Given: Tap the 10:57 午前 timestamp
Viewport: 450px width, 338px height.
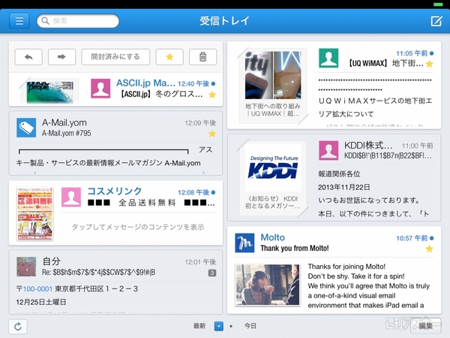Looking at the screenshot, I should 412,238.
